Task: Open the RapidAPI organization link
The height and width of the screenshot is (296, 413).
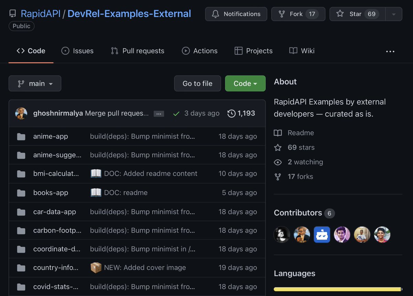Action: pos(40,14)
